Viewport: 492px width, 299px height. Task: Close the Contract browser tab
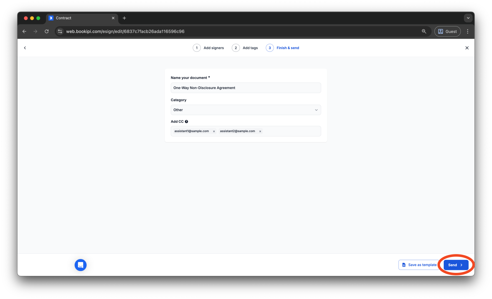point(113,18)
